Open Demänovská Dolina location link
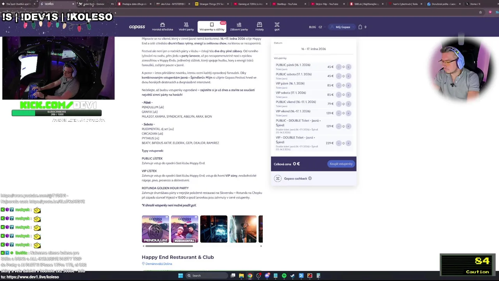The width and height of the screenshot is (499, 281). 159,264
